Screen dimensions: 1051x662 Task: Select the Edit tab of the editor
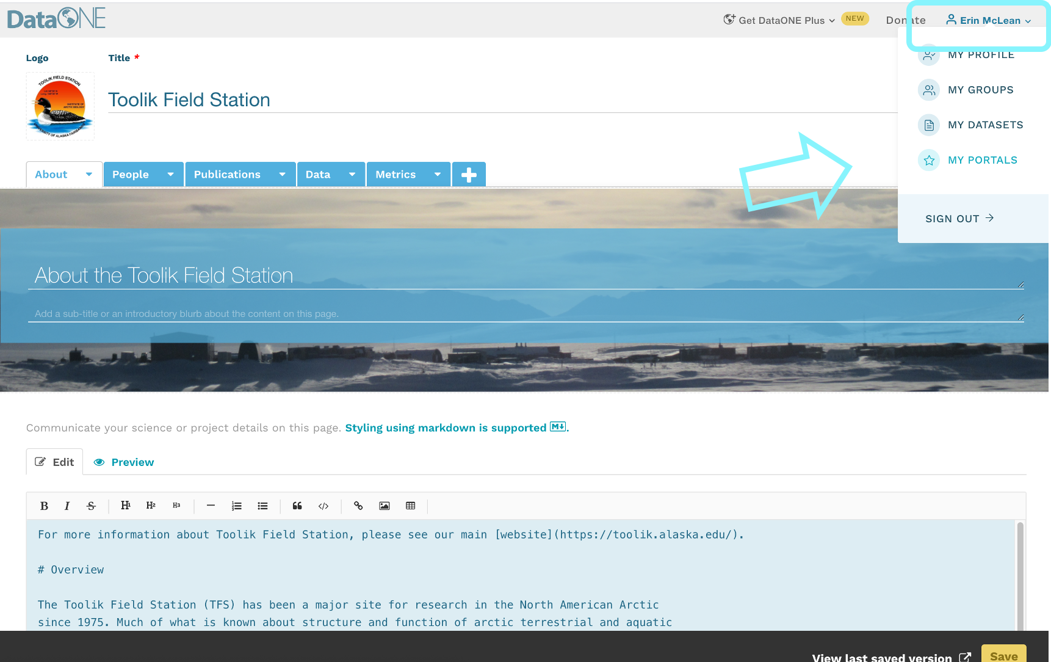[54, 462]
